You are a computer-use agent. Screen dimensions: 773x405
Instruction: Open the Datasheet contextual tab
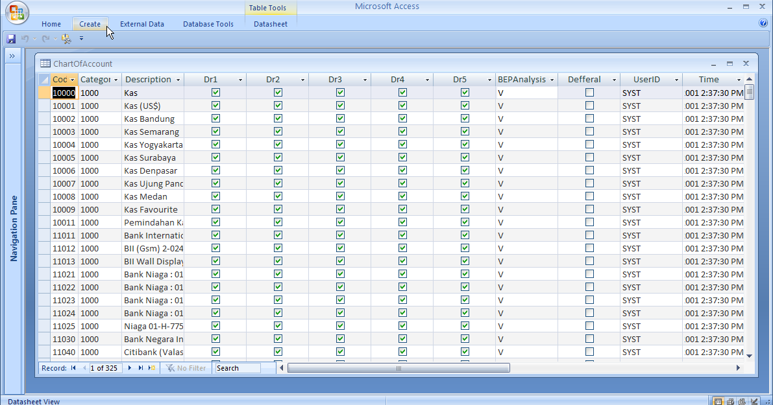(271, 24)
